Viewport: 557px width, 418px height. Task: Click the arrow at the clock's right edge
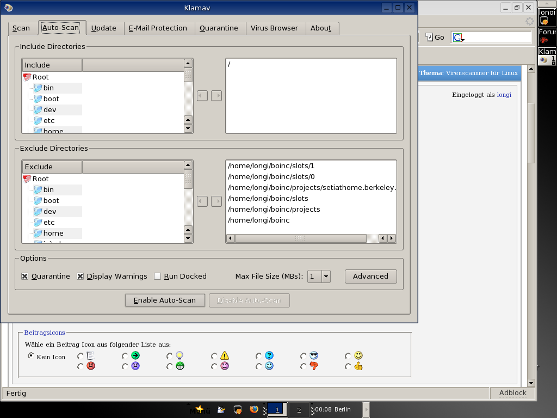pyautogui.click(x=366, y=409)
